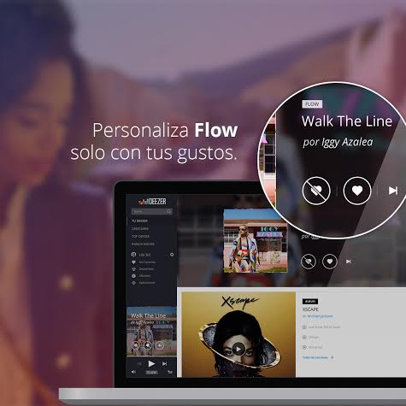The width and height of the screenshot is (406, 406).
Task: Start playback with the bottom play button
Action: (151, 363)
